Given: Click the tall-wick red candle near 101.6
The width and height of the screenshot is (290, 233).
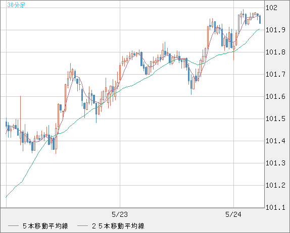Looking at the screenshot, I should pos(20,121).
